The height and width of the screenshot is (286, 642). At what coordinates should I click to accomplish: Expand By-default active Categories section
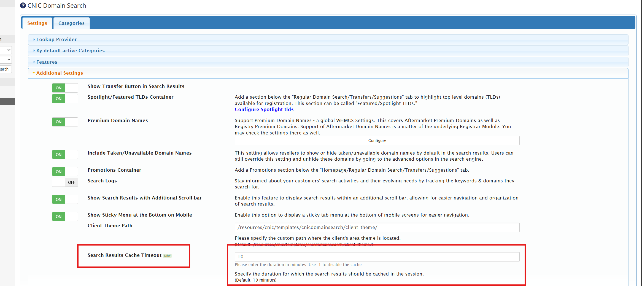[x=328, y=51]
